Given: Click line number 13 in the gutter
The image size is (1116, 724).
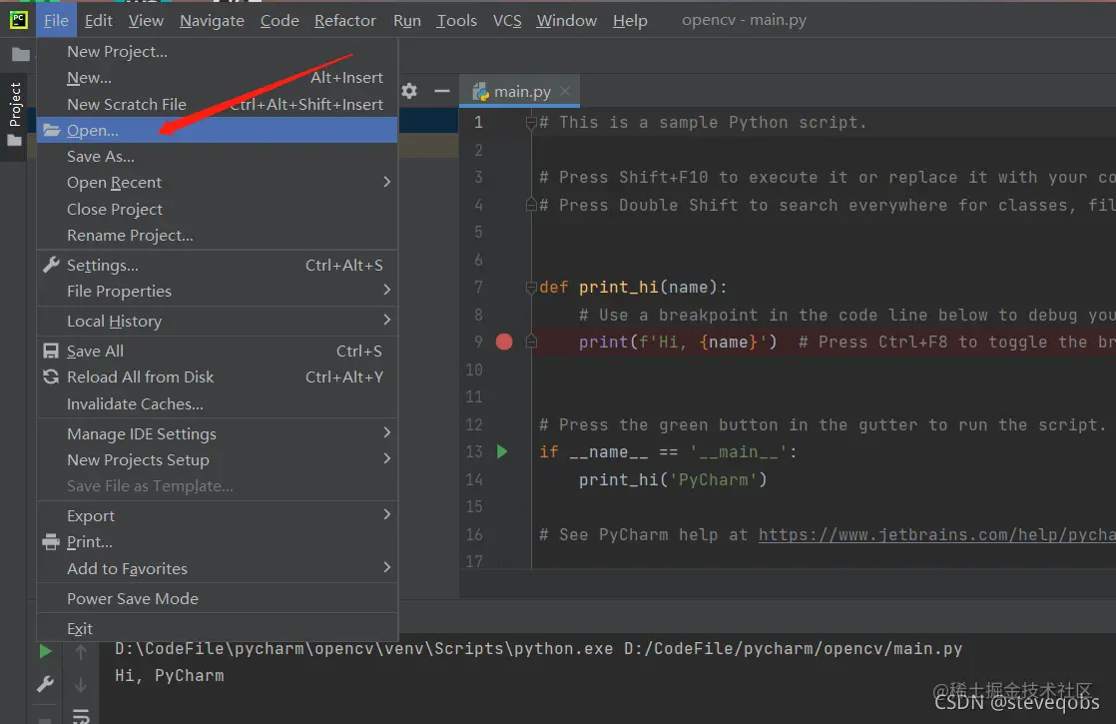Looking at the screenshot, I should point(474,452).
